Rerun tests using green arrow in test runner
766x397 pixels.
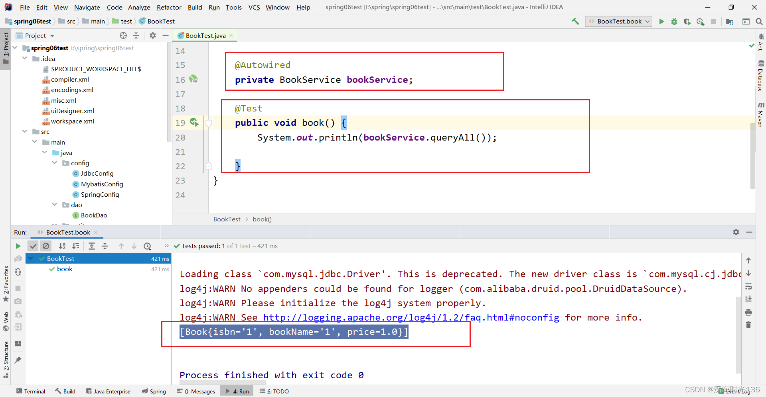coord(18,246)
